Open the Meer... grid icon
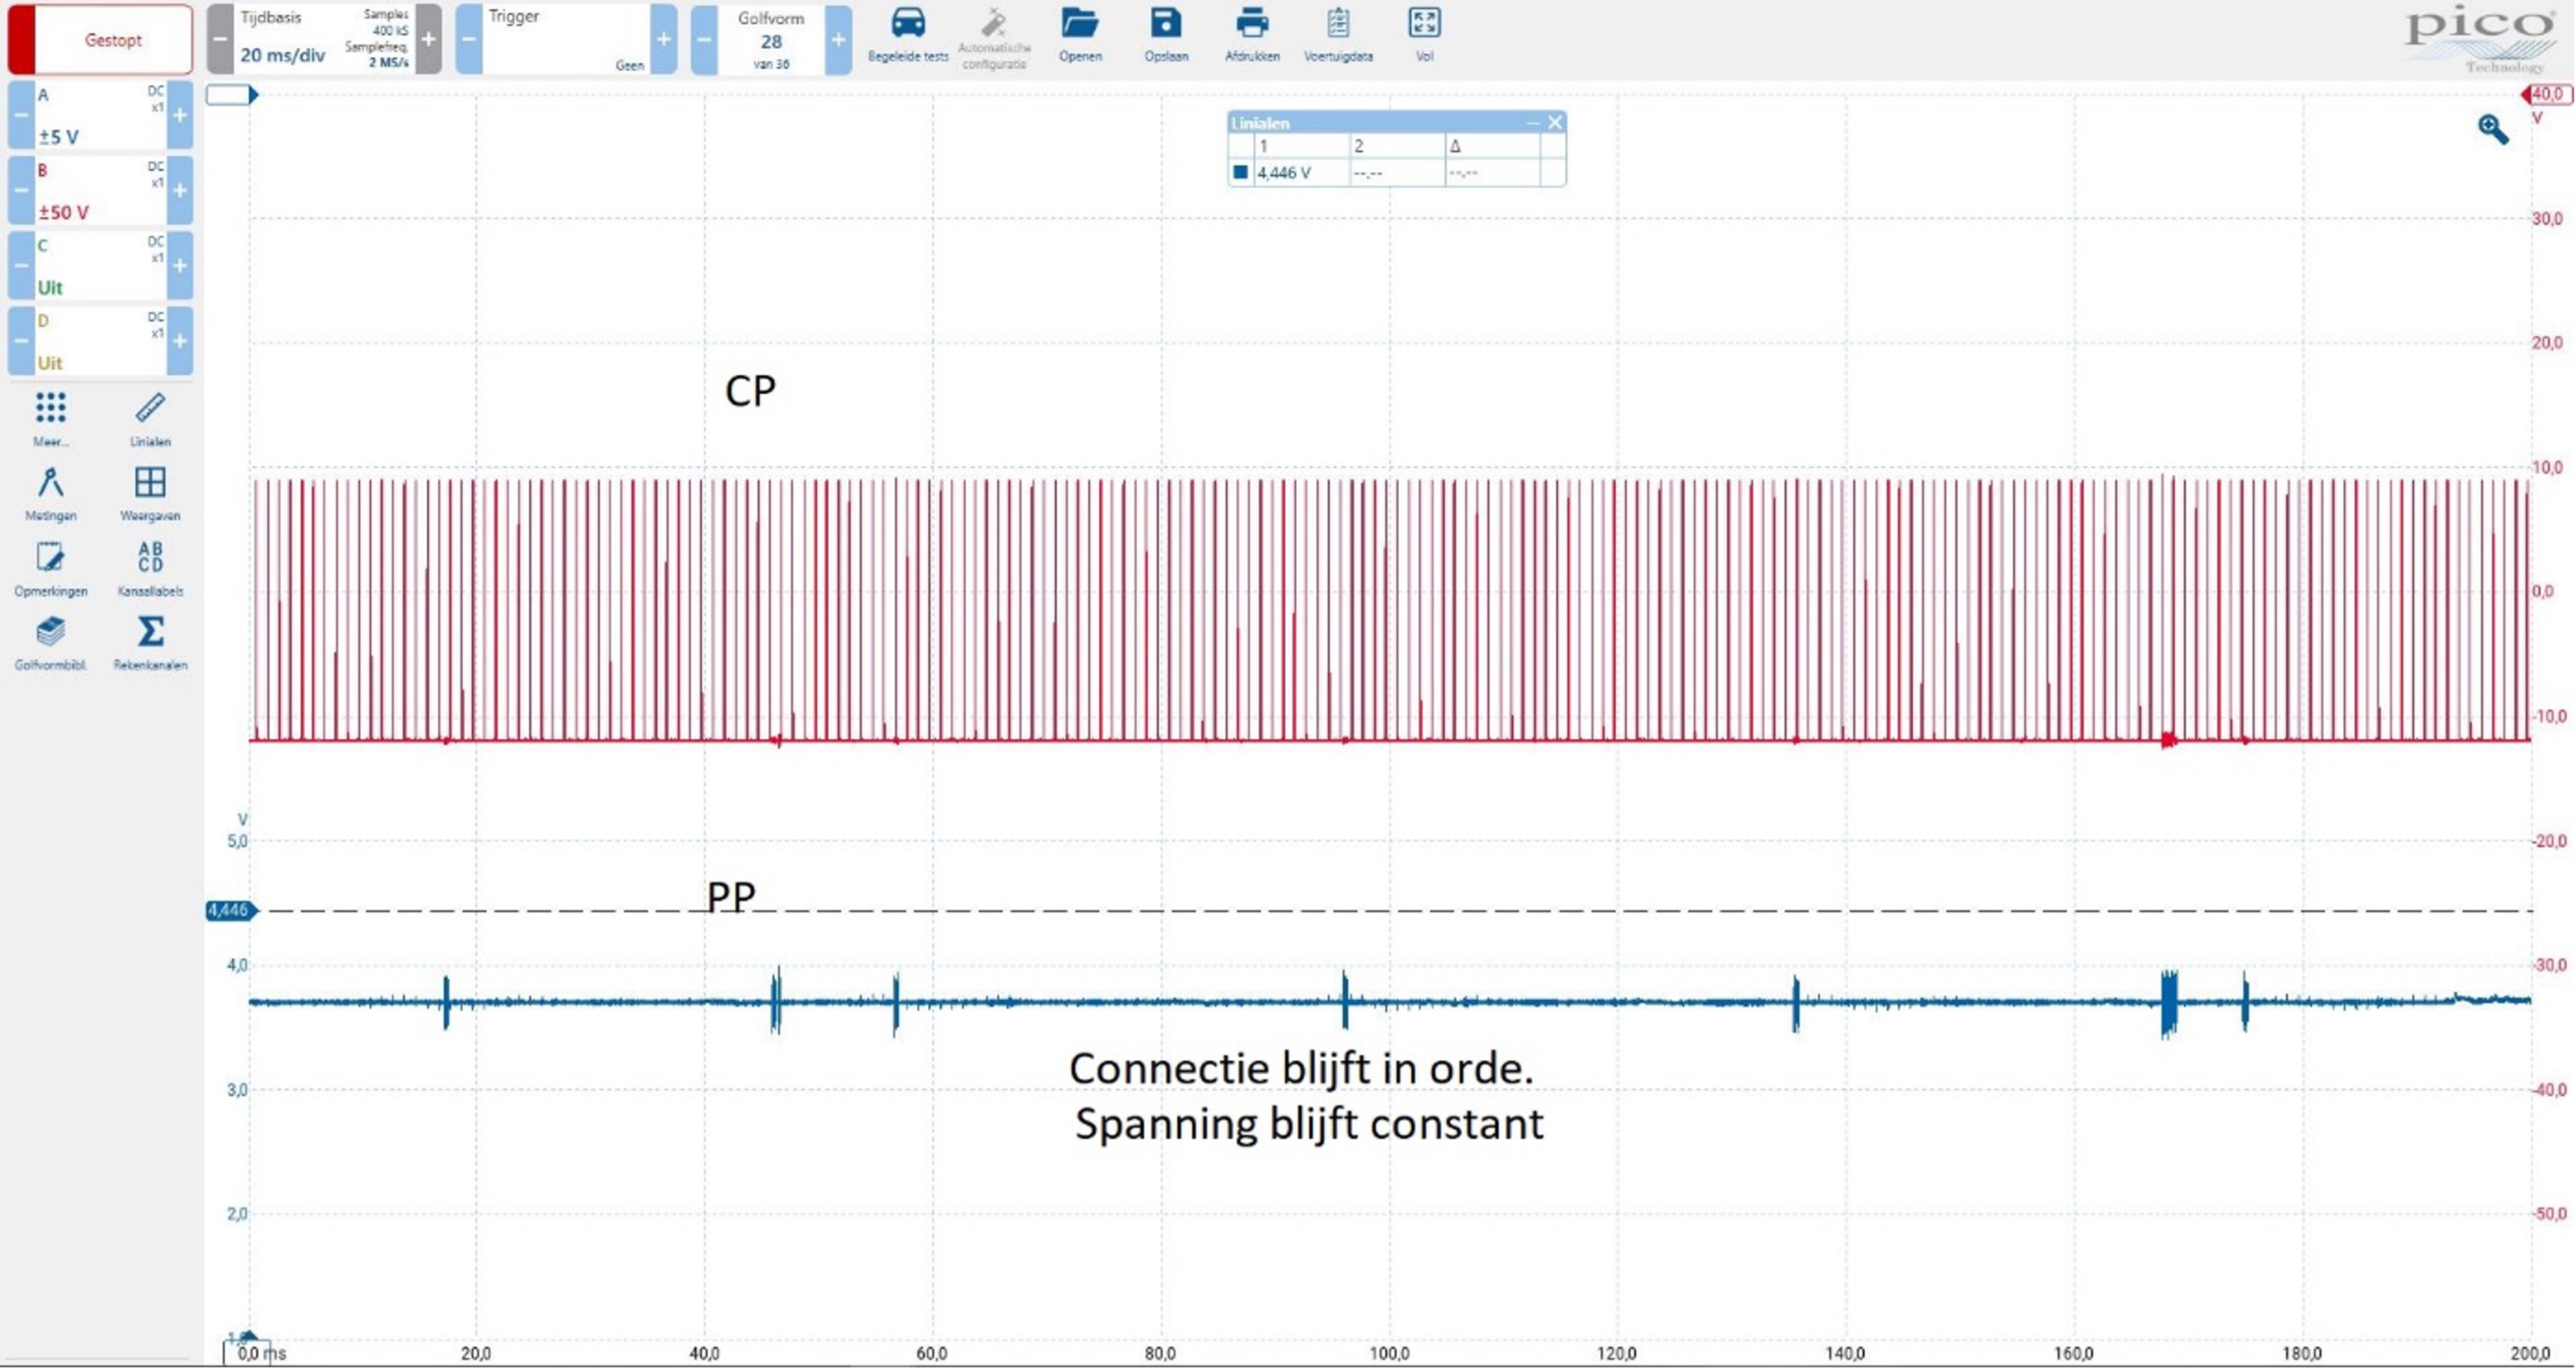 click(x=51, y=418)
